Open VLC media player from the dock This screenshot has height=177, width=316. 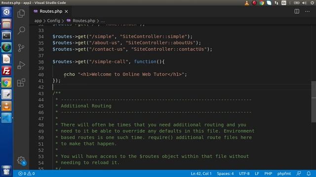[6, 106]
